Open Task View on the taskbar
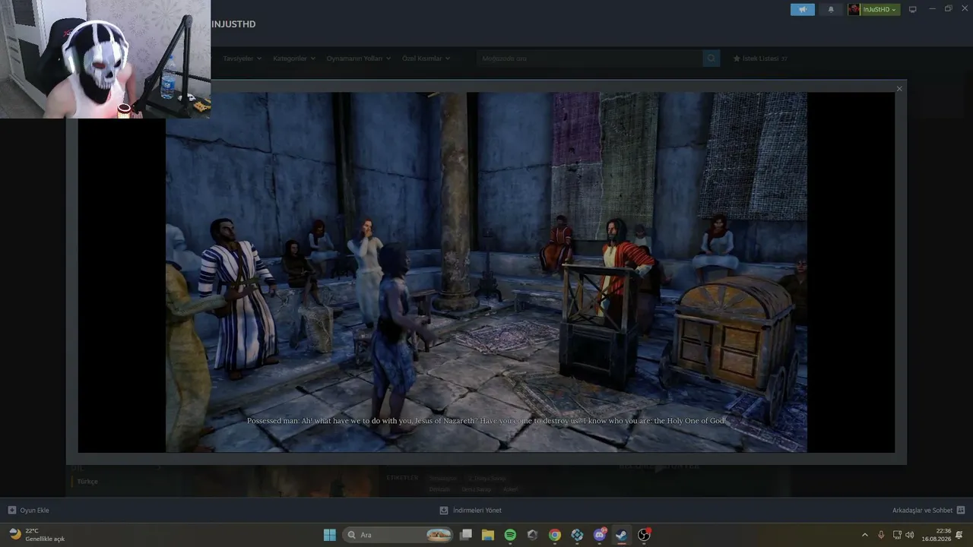Image resolution: width=973 pixels, height=547 pixels. coord(466,535)
